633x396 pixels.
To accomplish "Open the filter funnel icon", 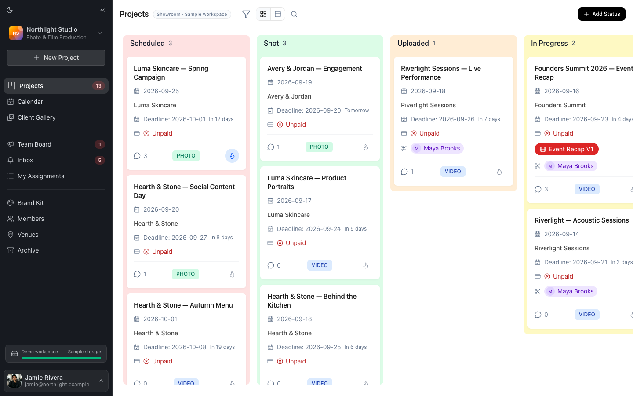I will point(246,14).
